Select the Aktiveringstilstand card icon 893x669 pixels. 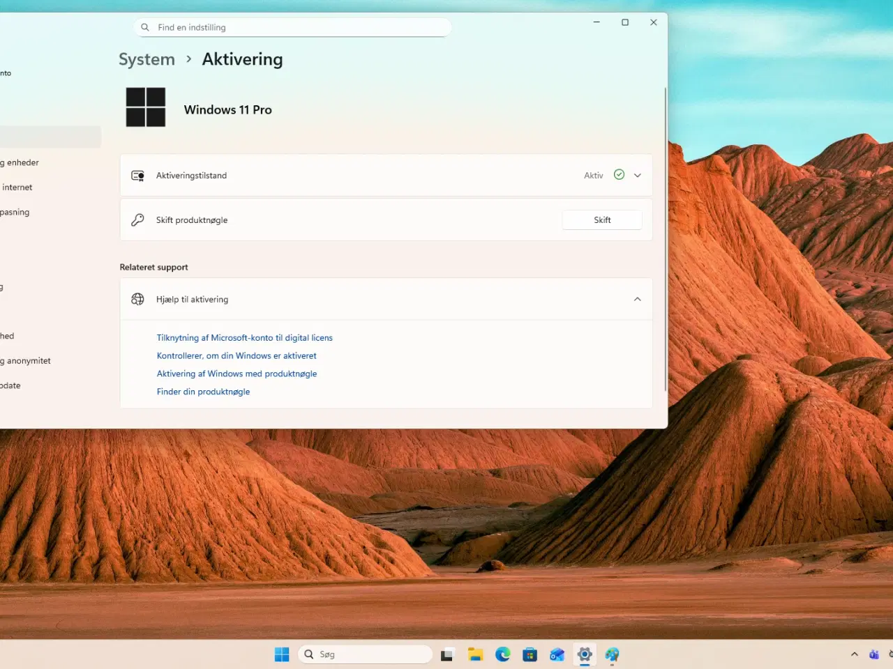pyautogui.click(x=137, y=175)
